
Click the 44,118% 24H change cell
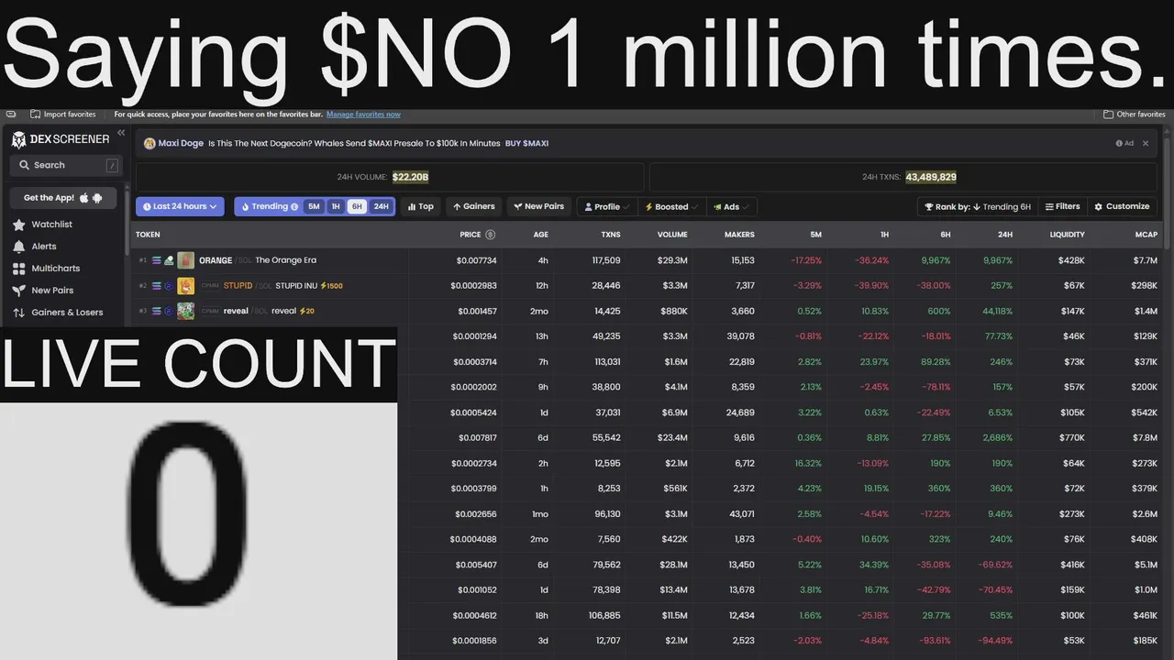[997, 312]
